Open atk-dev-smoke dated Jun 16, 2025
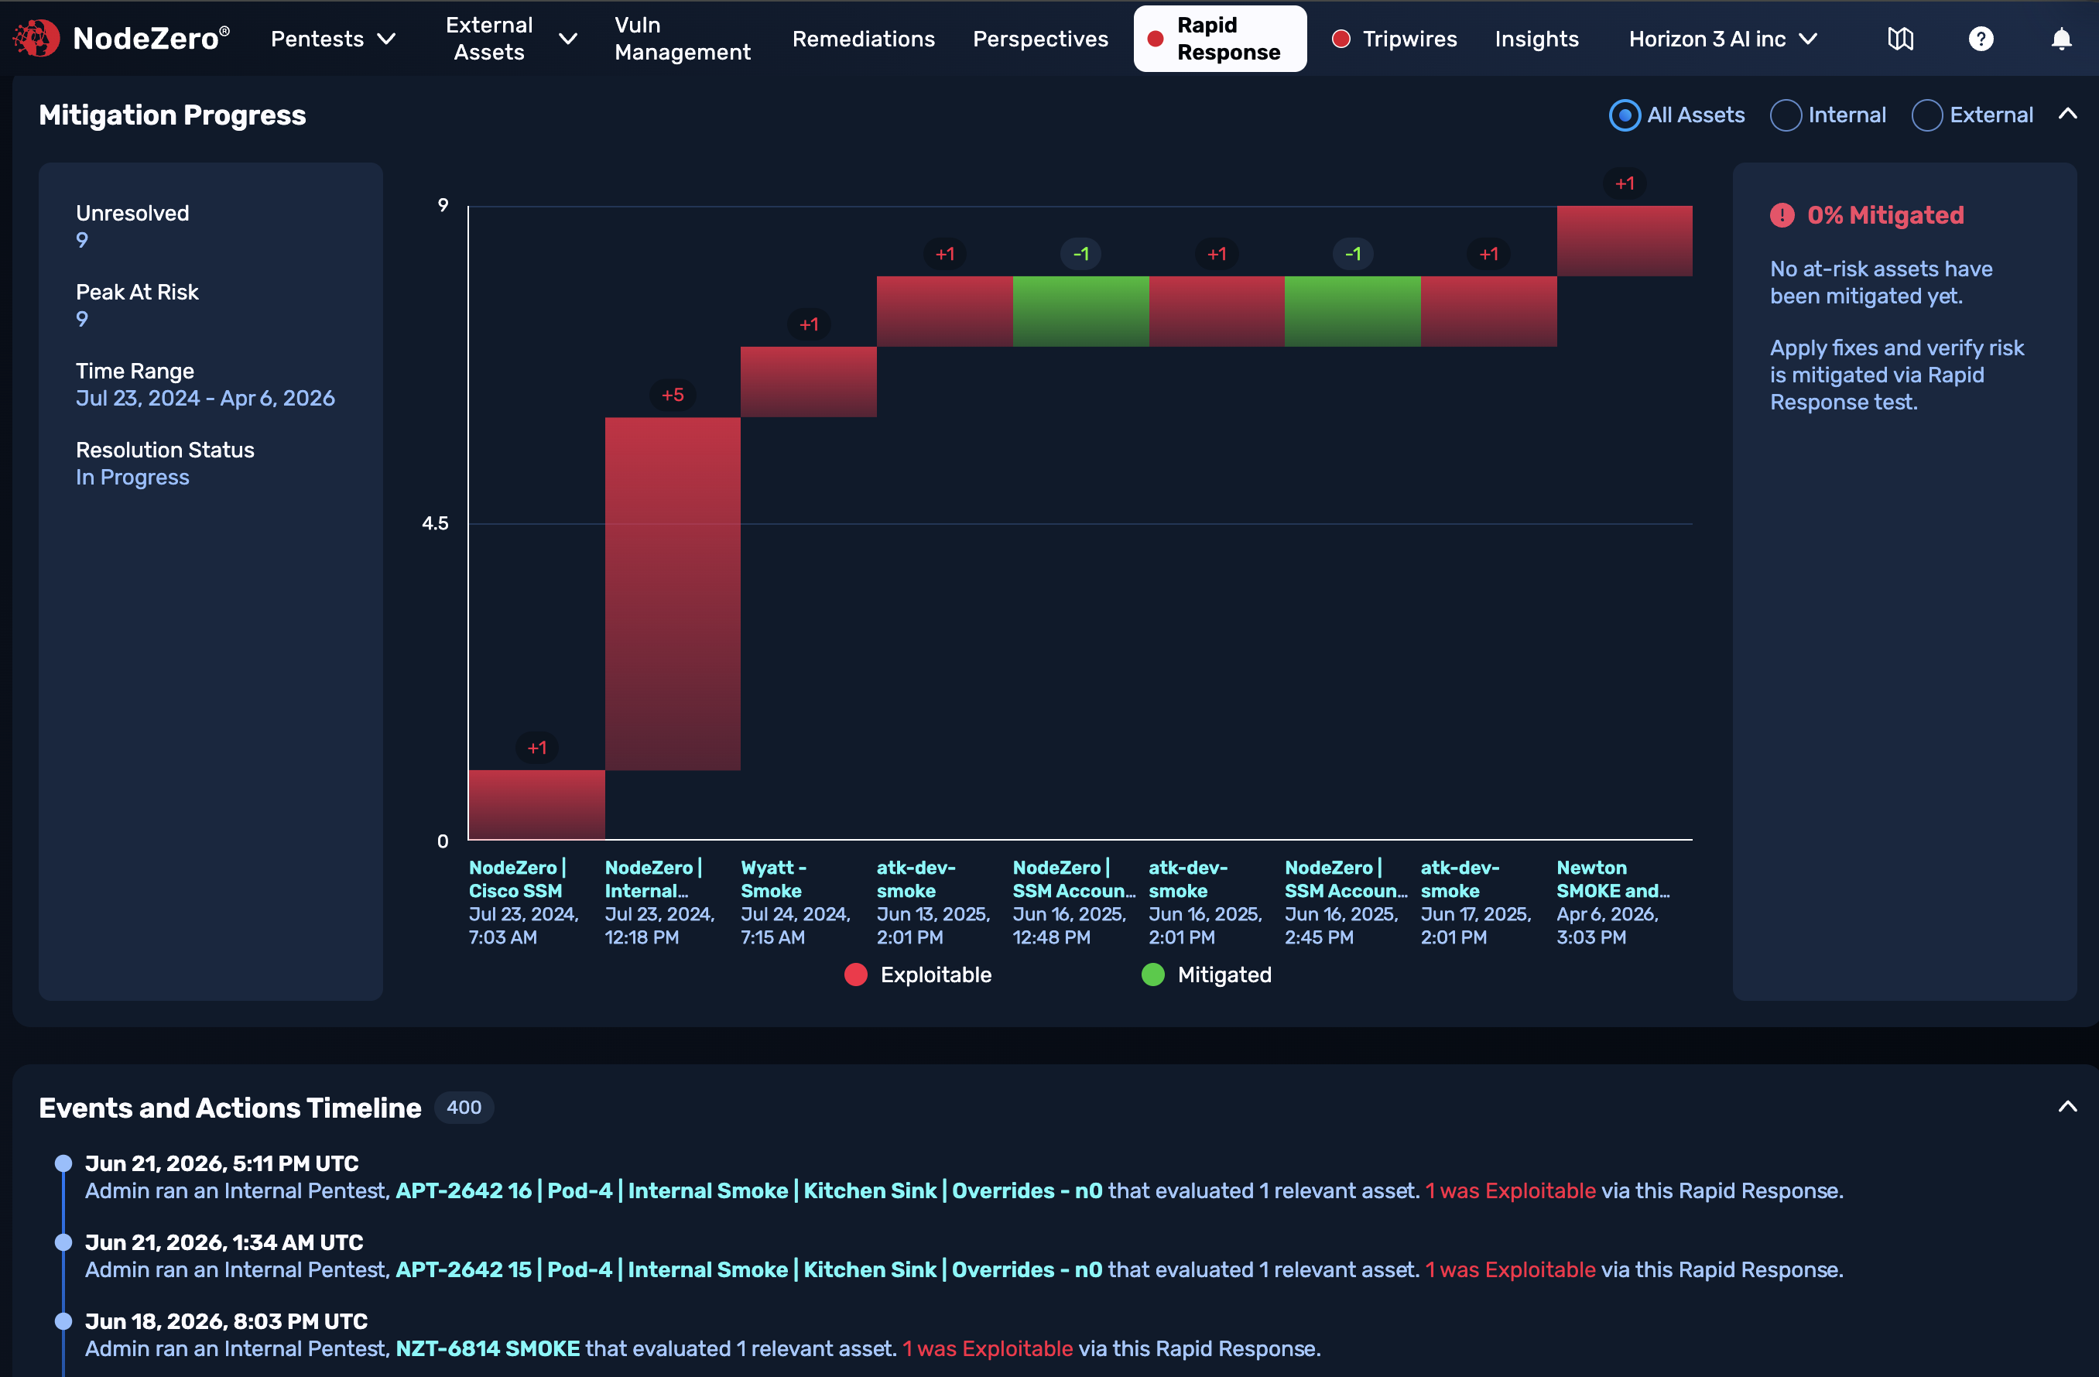 (x=1187, y=879)
